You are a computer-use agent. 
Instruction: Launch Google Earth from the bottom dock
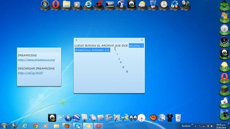[77, 118]
